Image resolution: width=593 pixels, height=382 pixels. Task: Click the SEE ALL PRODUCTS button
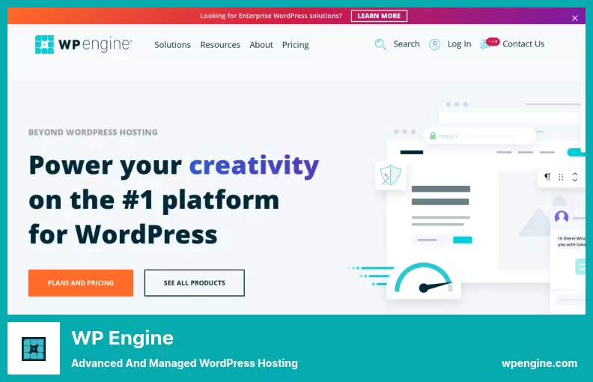195,283
